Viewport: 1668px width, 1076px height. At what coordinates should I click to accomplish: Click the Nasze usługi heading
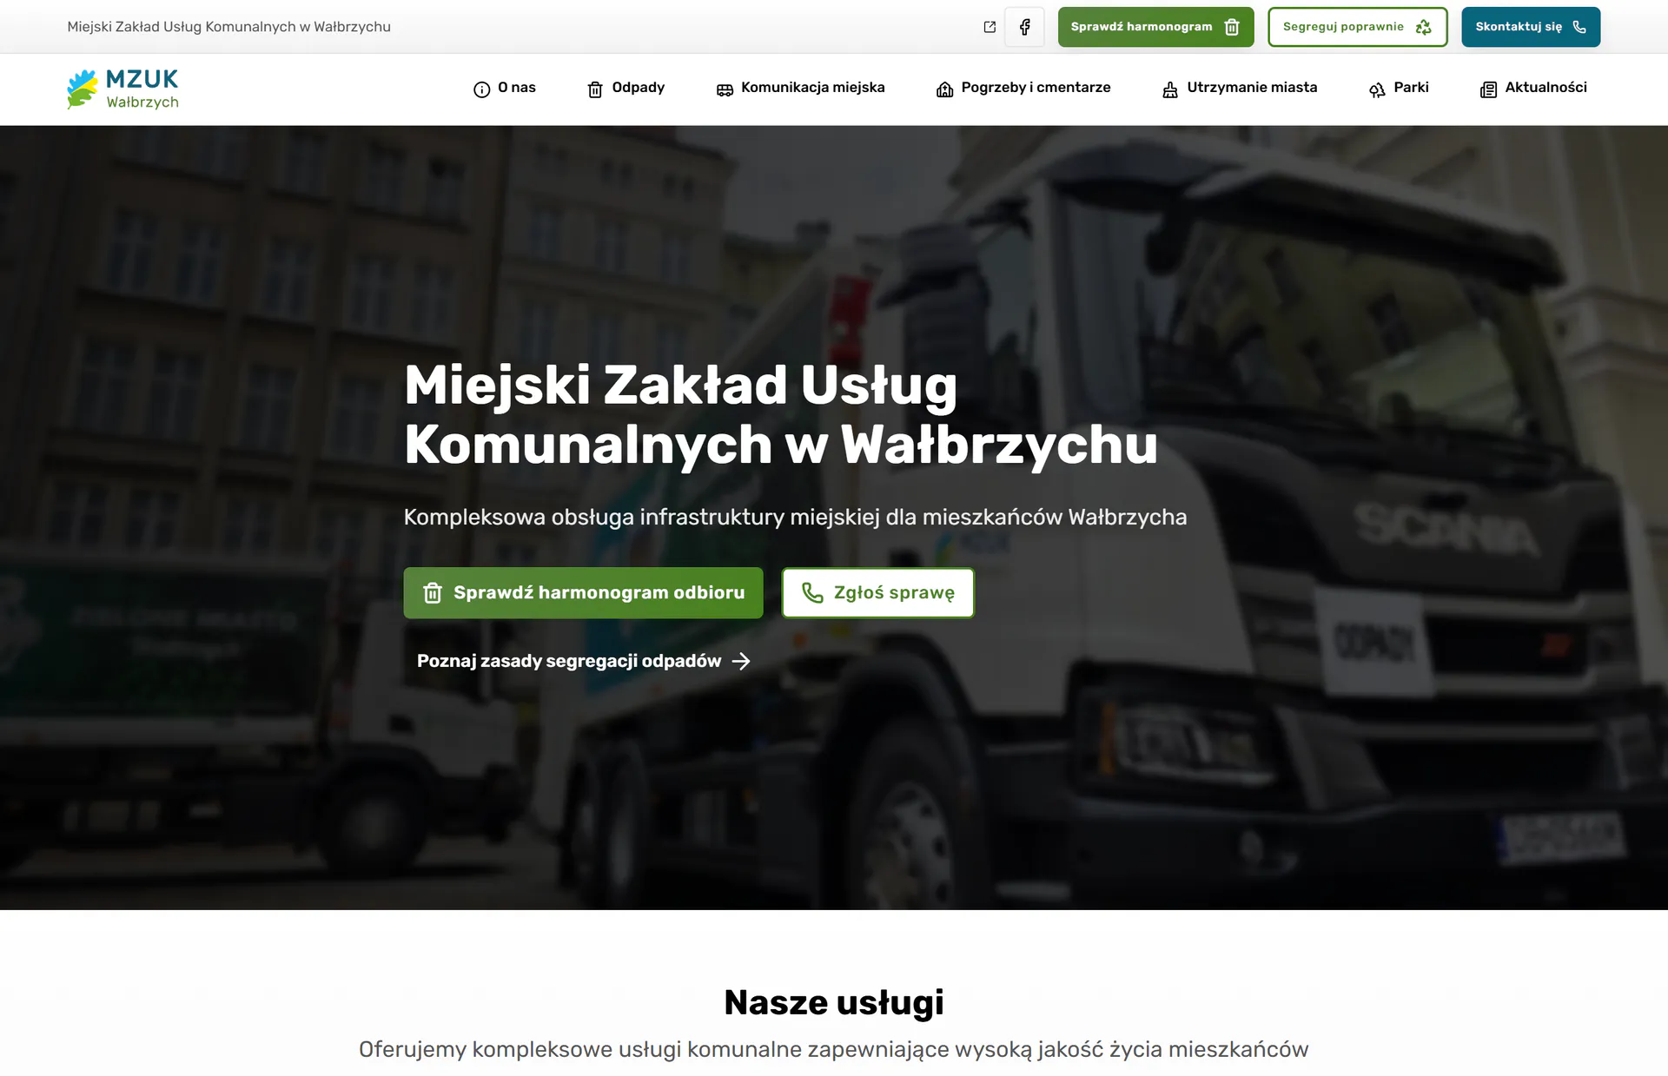click(834, 1002)
